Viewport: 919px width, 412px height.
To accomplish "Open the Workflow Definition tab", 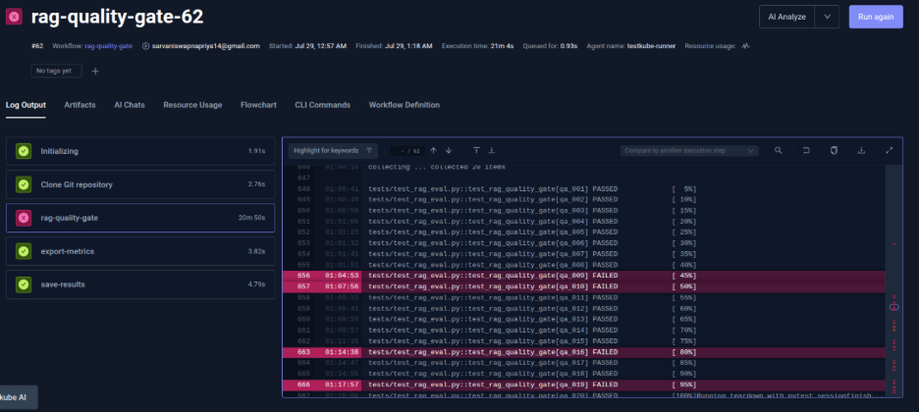I will [x=404, y=105].
